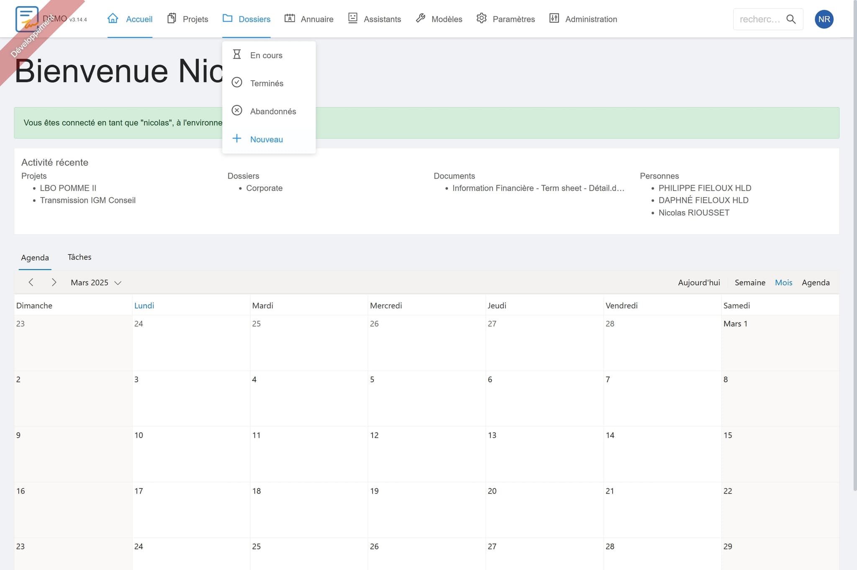Switch calendar to Mois view
Screen dimensions: 857x570
[783, 283]
